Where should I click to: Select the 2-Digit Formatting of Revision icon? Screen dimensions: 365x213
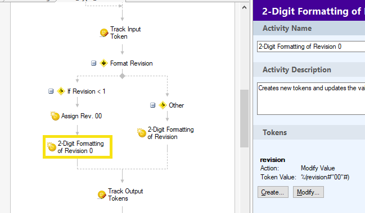coord(142,133)
